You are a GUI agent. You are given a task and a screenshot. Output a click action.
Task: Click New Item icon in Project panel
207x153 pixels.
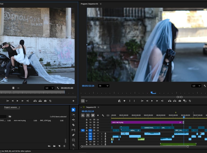(x=59, y=146)
